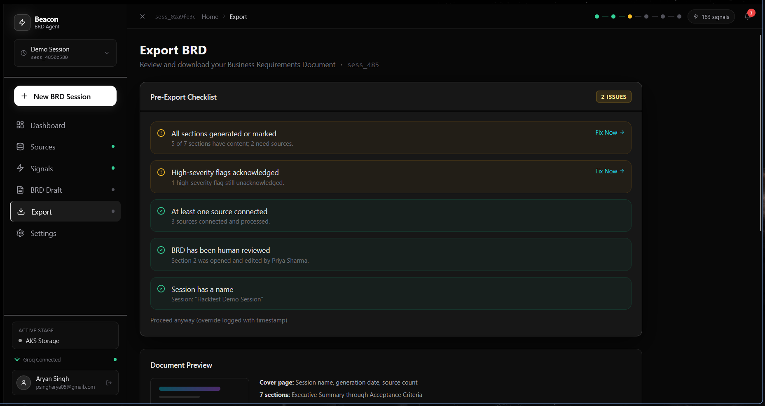Click warning icon for All sections generated
The height and width of the screenshot is (406, 765).
(x=161, y=133)
